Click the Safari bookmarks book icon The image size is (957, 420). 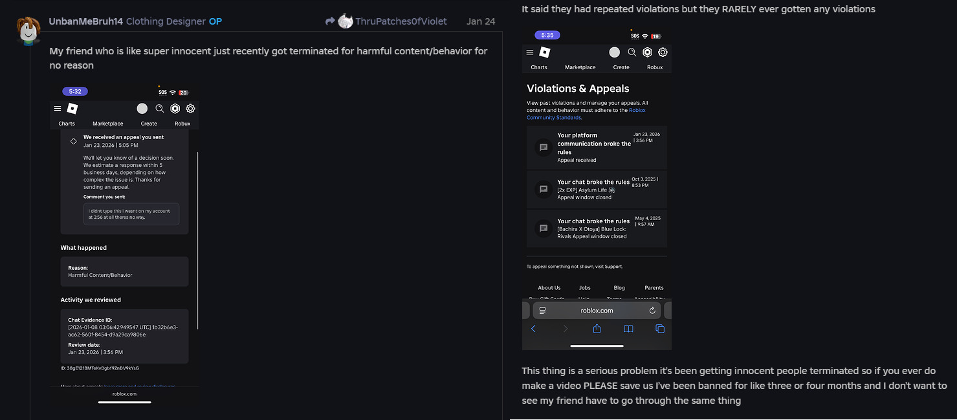coord(628,329)
